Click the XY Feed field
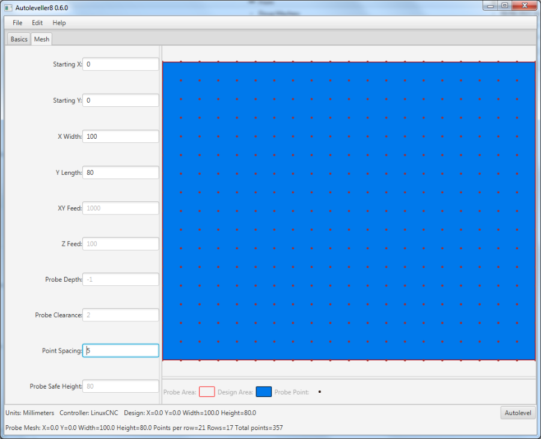 pos(120,208)
